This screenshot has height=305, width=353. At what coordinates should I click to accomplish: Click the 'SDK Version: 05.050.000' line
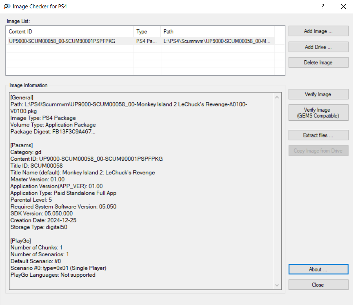tap(42, 213)
